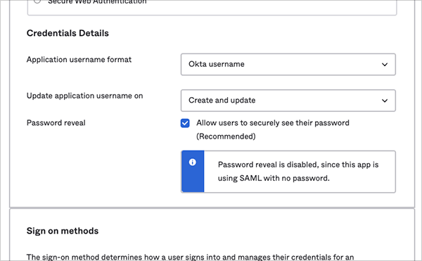Click the Sign on methods section heading
The height and width of the screenshot is (261, 422).
[x=63, y=231]
